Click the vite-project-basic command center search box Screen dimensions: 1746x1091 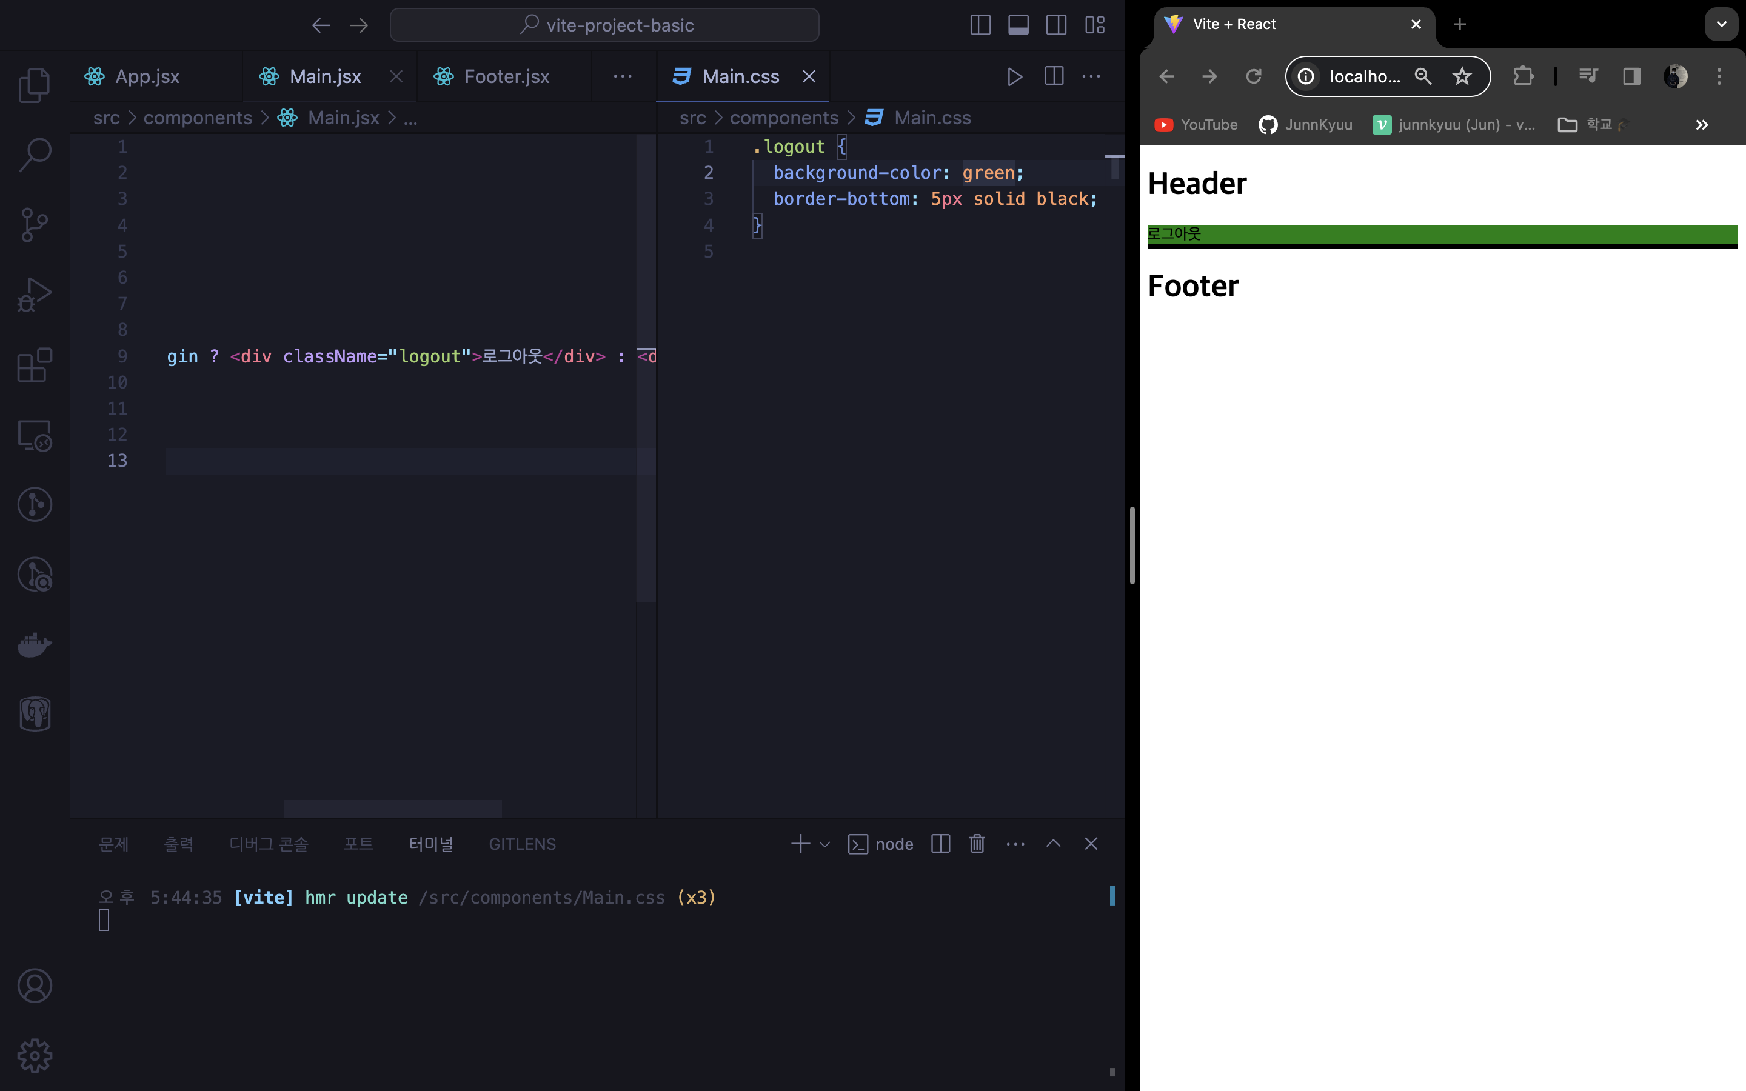click(604, 25)
